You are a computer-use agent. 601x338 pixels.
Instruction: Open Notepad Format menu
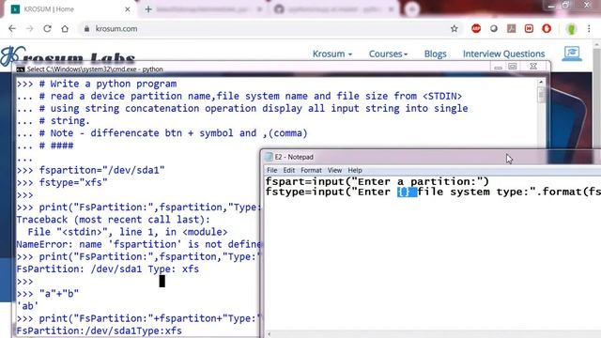[311, 170]
